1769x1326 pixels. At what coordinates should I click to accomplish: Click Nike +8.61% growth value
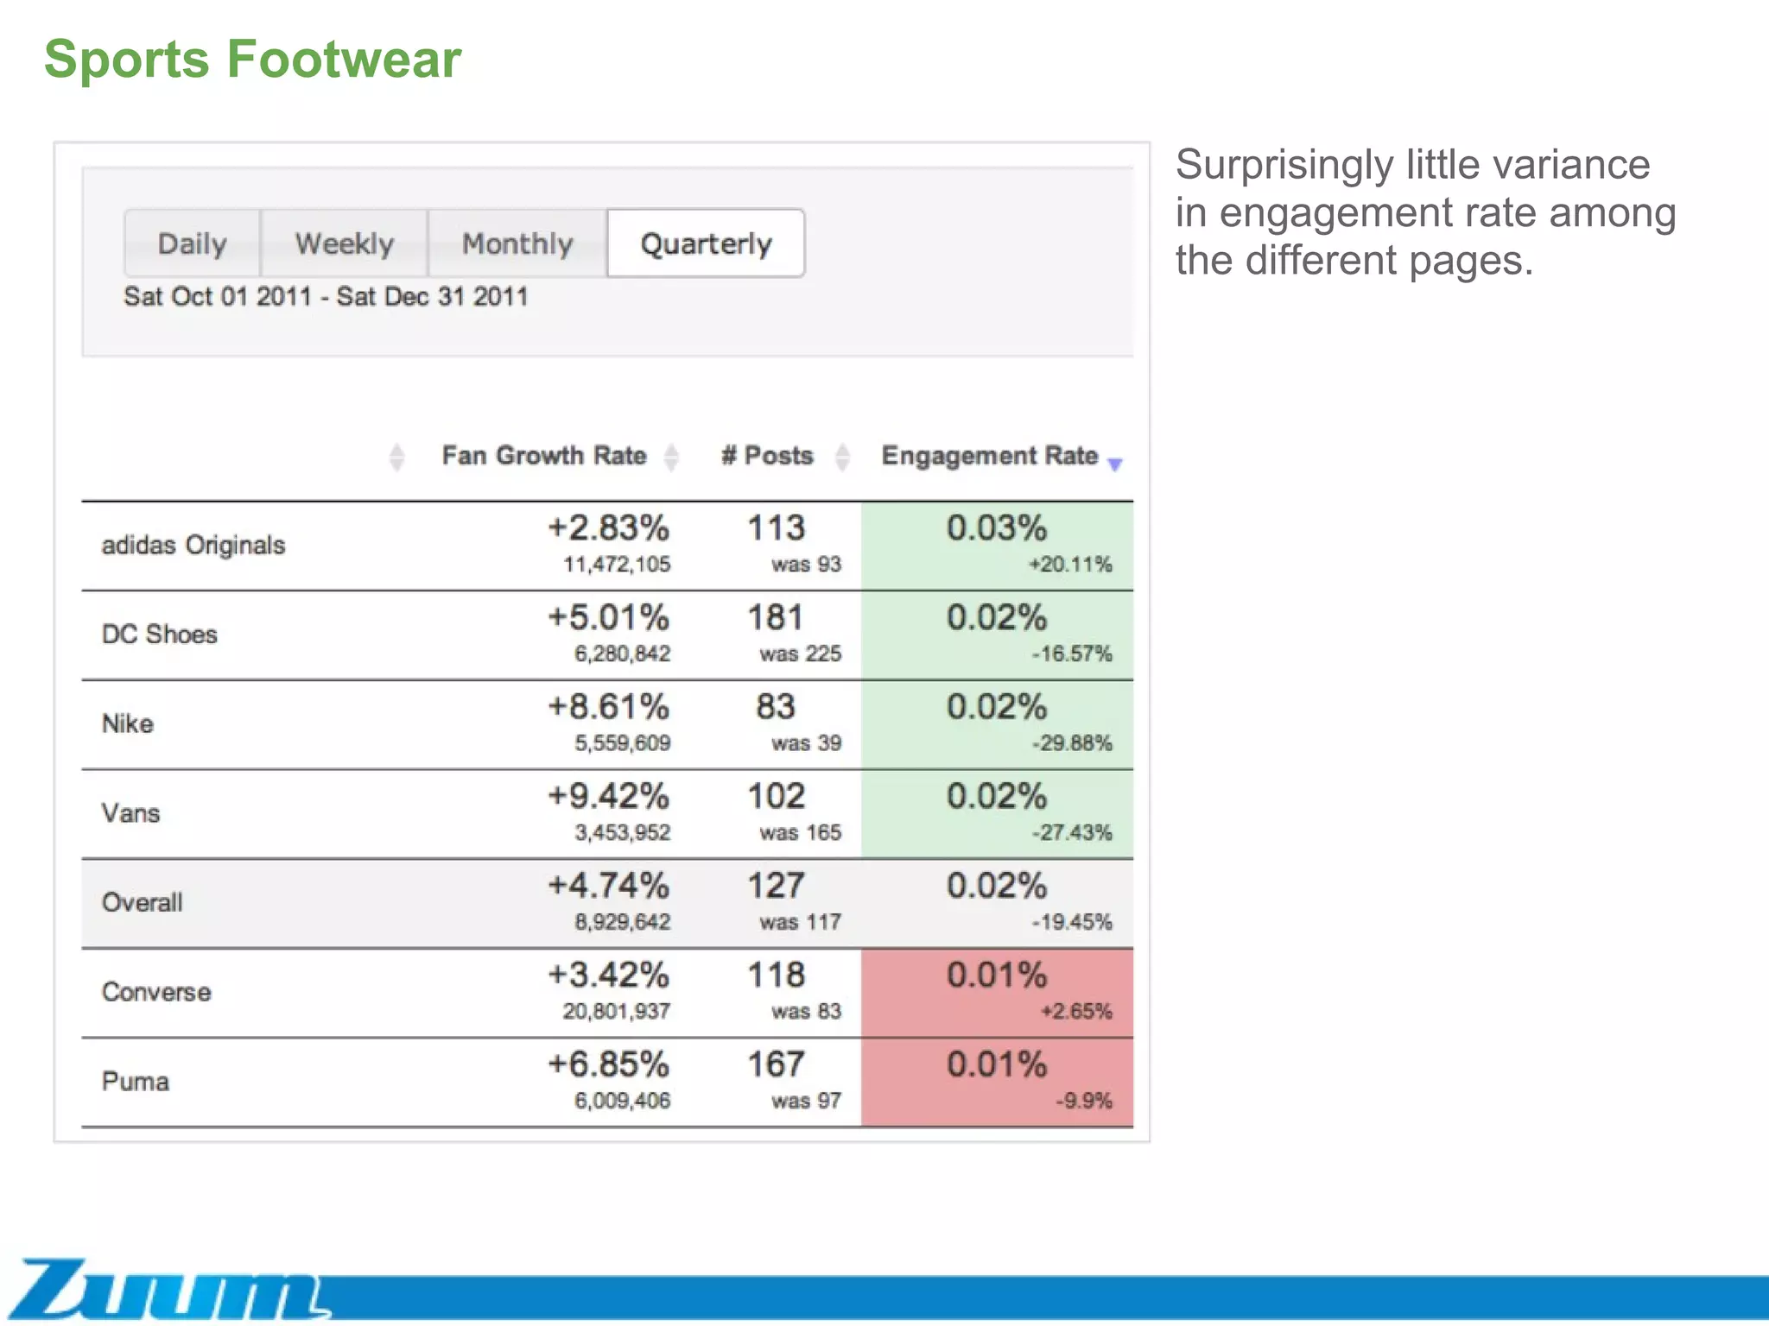click(x=609, y=706)
